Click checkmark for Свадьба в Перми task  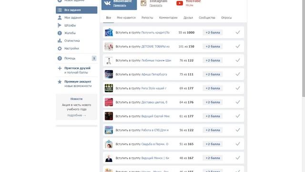pyautogui.click(x=238, y=144)
